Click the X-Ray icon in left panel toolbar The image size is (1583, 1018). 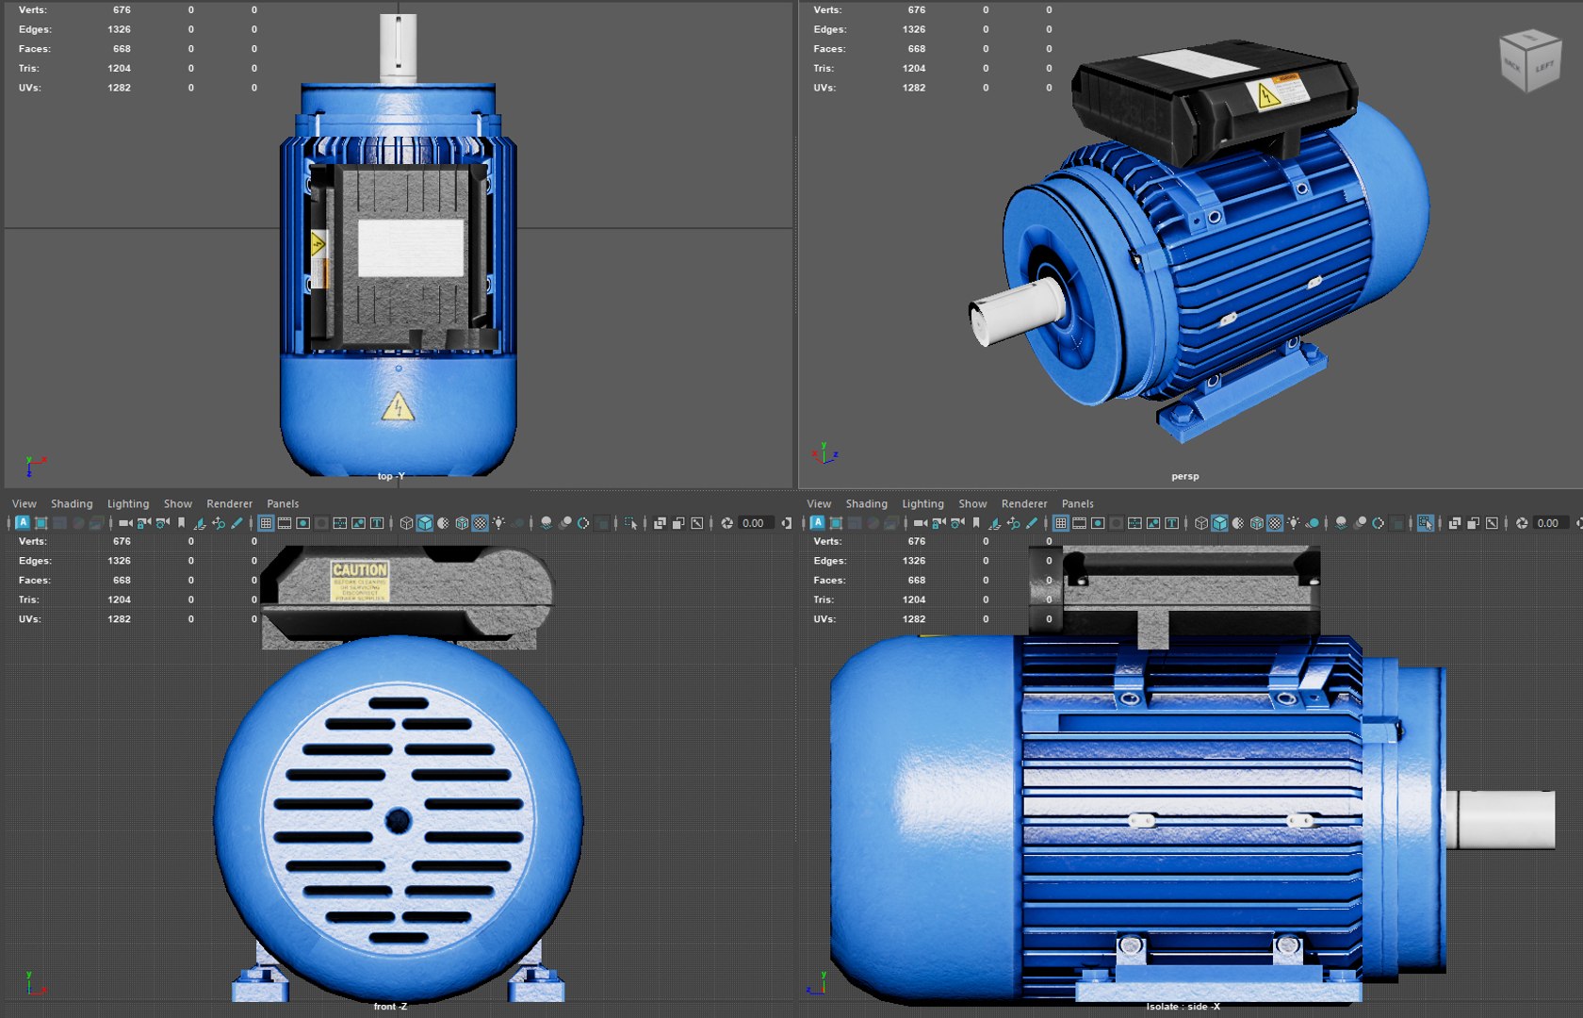[660, 523]
